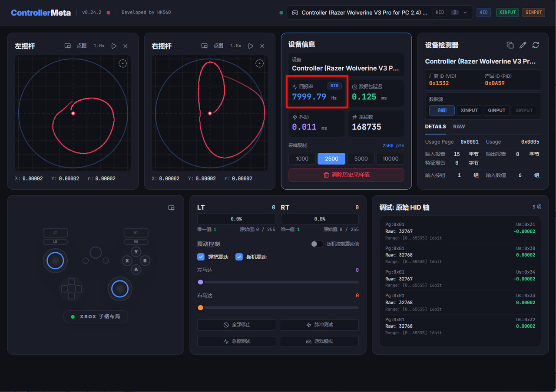
Task: Switch to the DETAILS tab
Action: click(x=435, y=127)
